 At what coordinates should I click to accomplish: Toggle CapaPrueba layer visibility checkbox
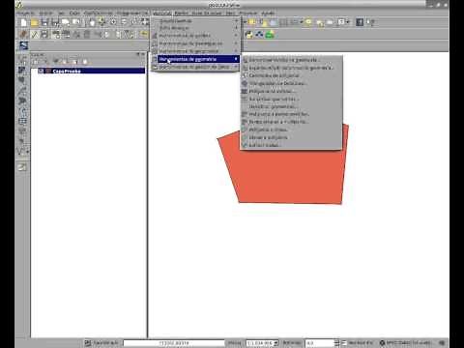[41, 71]
